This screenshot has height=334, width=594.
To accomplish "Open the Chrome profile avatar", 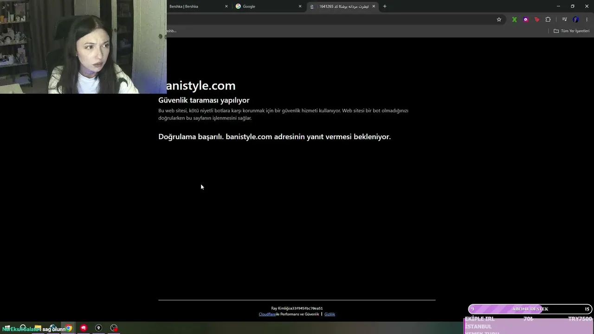I will point(576,19).
